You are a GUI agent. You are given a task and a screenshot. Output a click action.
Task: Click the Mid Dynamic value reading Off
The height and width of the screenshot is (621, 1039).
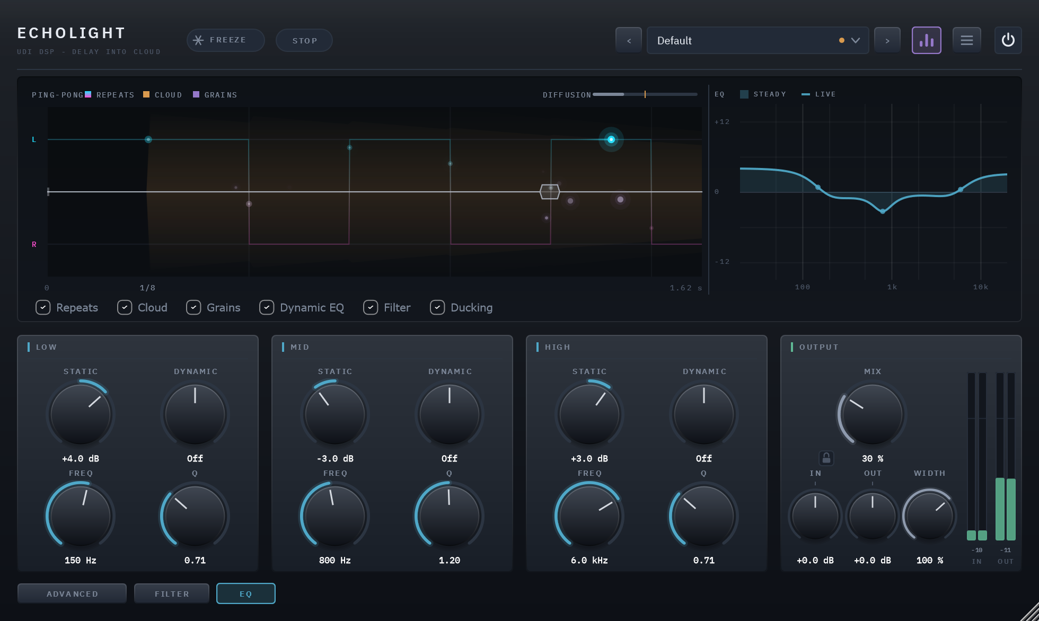(450, 458)
